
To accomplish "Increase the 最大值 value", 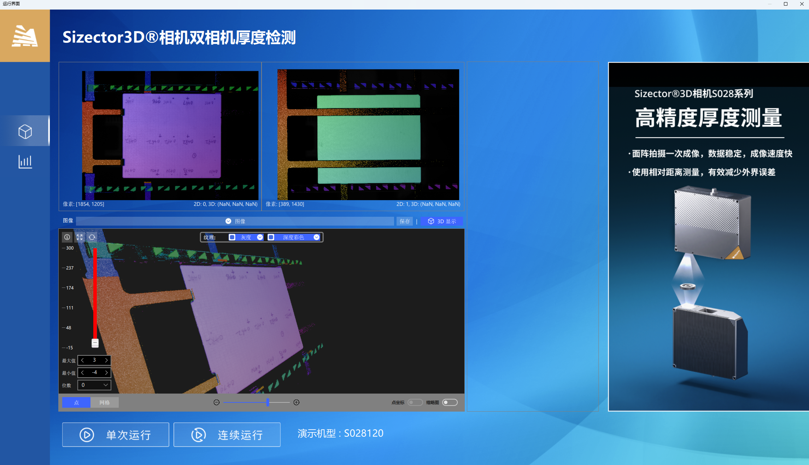I will click(106, 360).
